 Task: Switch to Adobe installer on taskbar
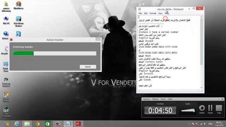pos(78,124)
